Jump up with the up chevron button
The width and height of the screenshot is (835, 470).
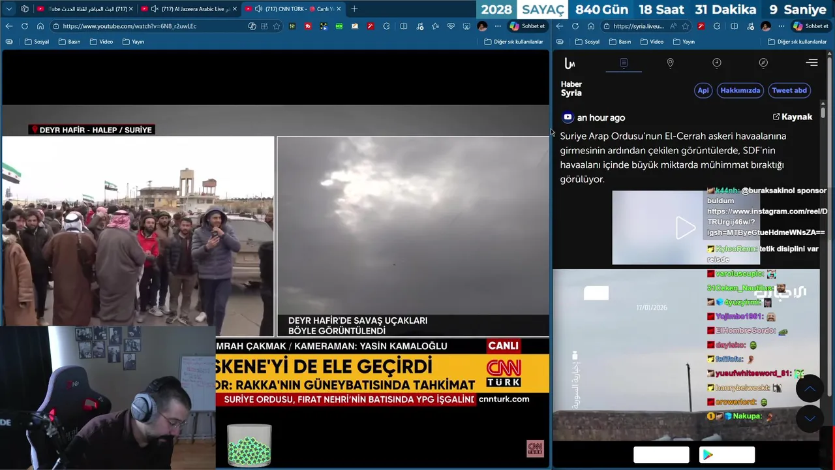(810, 389)
